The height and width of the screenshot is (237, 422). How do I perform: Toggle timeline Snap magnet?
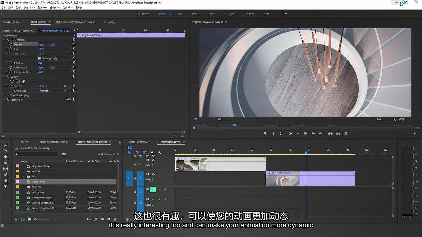click(137, 152)
